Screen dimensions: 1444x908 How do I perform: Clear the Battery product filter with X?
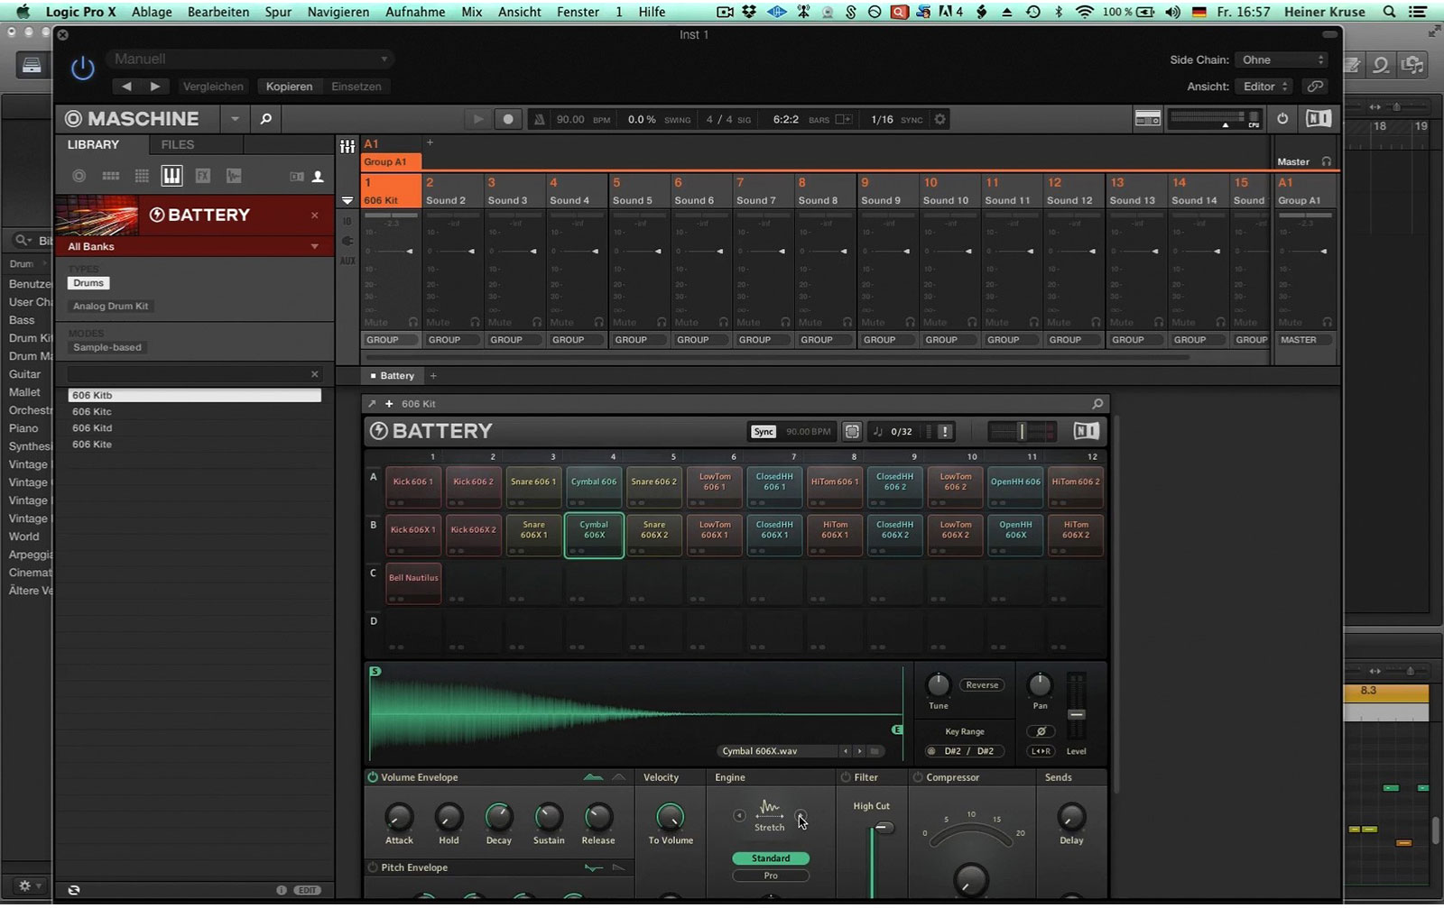[x=314, y=215]
